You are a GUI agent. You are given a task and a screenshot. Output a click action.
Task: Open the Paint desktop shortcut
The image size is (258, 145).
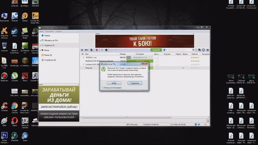click(4, 122)
